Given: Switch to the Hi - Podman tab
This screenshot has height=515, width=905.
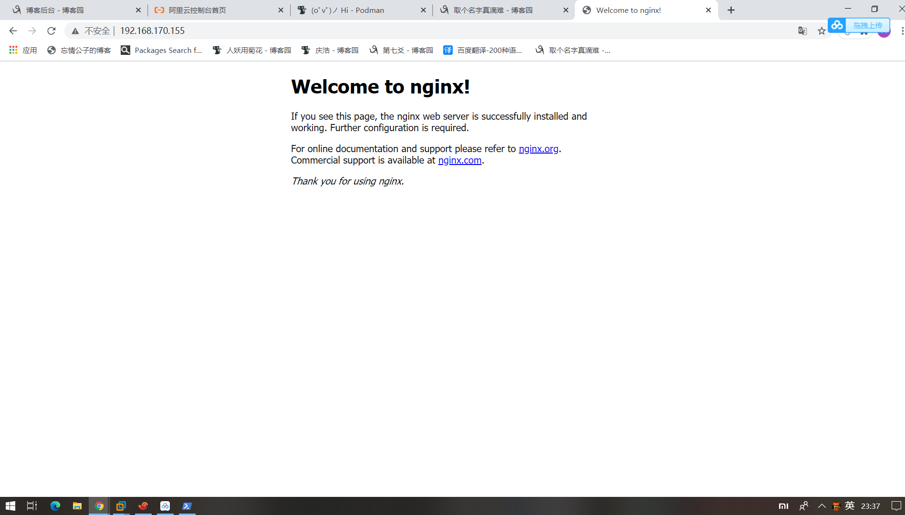Looking at the screenshot, I should point(361,10).
